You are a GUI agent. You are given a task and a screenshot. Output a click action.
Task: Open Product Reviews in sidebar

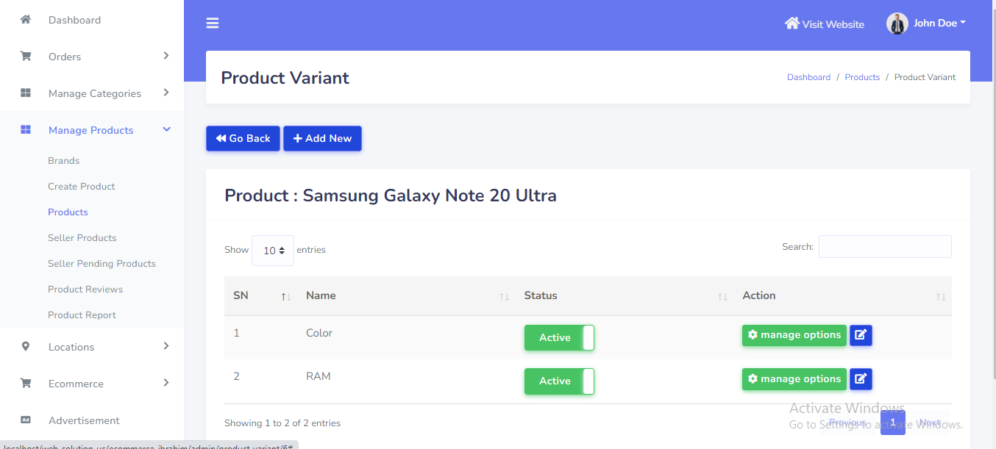pos(85,290)
